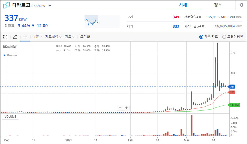Image resolution: width=247 pixels, height=144 pixels.
Task: Enter fullscreen chart mode icon
Action: click(x=5, y=37)
